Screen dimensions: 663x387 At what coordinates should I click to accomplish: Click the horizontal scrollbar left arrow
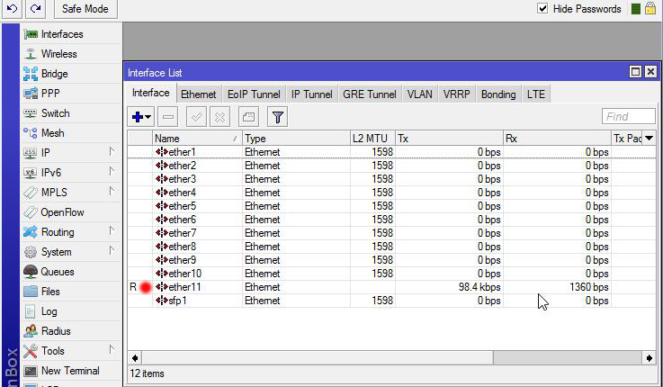click(134, 358)
